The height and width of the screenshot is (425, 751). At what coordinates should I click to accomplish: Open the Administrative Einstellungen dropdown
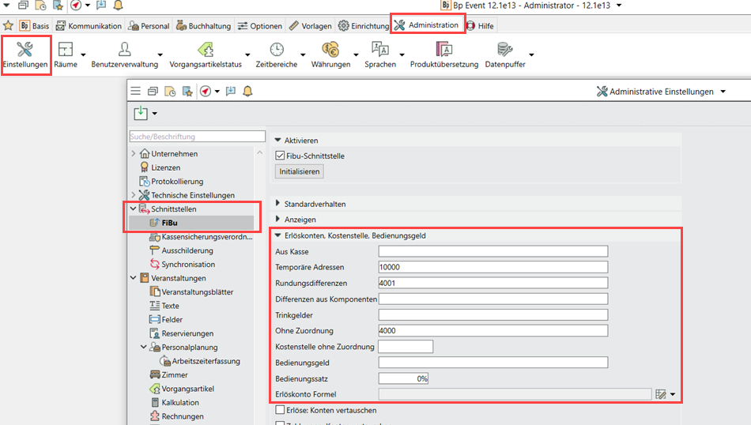pos(723,92)
